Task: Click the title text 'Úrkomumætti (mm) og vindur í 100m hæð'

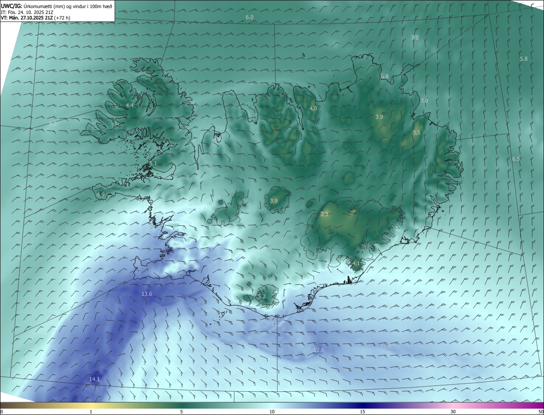Action: tap(68, 6)
